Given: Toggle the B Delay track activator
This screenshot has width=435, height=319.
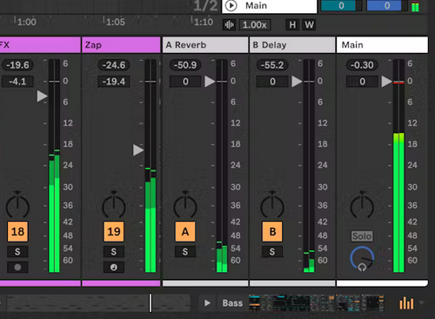Looking at the screenshot, I should click(272, 231).
